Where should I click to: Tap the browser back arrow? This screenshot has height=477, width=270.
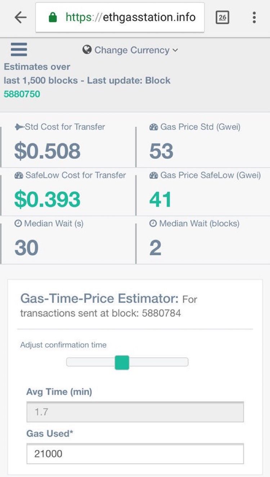coord(21,17)
